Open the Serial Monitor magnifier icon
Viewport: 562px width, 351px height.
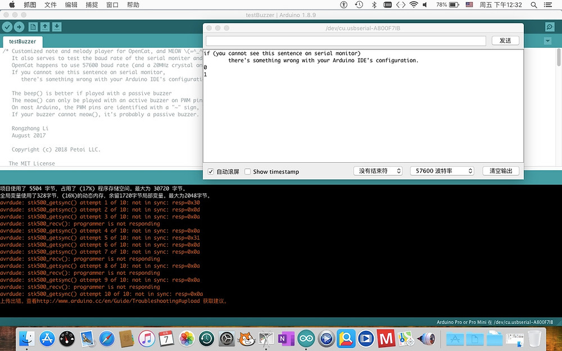pos(550,27)
